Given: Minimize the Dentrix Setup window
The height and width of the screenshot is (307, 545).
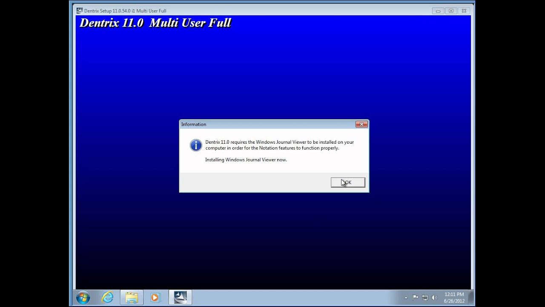Looking at the screenshot, I should pos(438,11).
